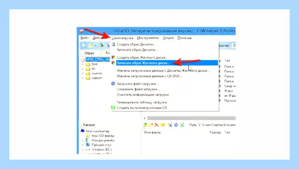Image resolution: width=299 pixels, height=169 pixels.
Task: Expand the Мои документы node
Action: click(x=83, y=141)
